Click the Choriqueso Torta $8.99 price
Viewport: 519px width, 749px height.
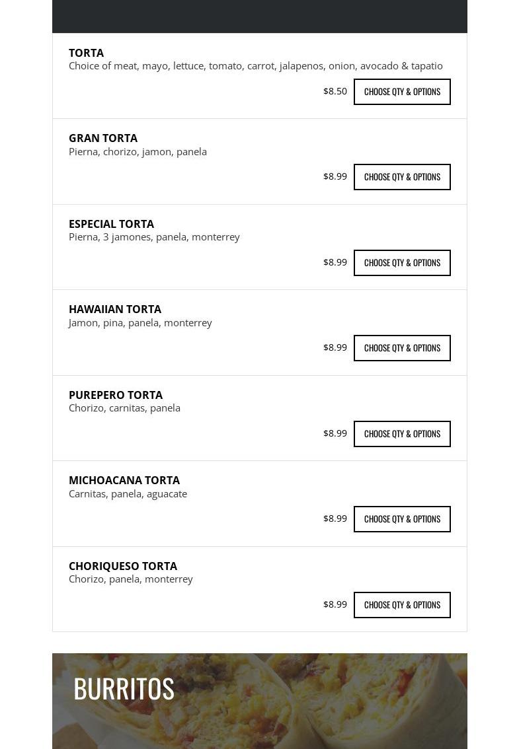click(335, 604)
